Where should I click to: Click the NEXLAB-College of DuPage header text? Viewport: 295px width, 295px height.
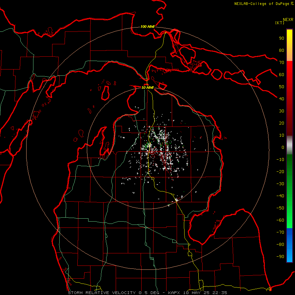(262, 4)
